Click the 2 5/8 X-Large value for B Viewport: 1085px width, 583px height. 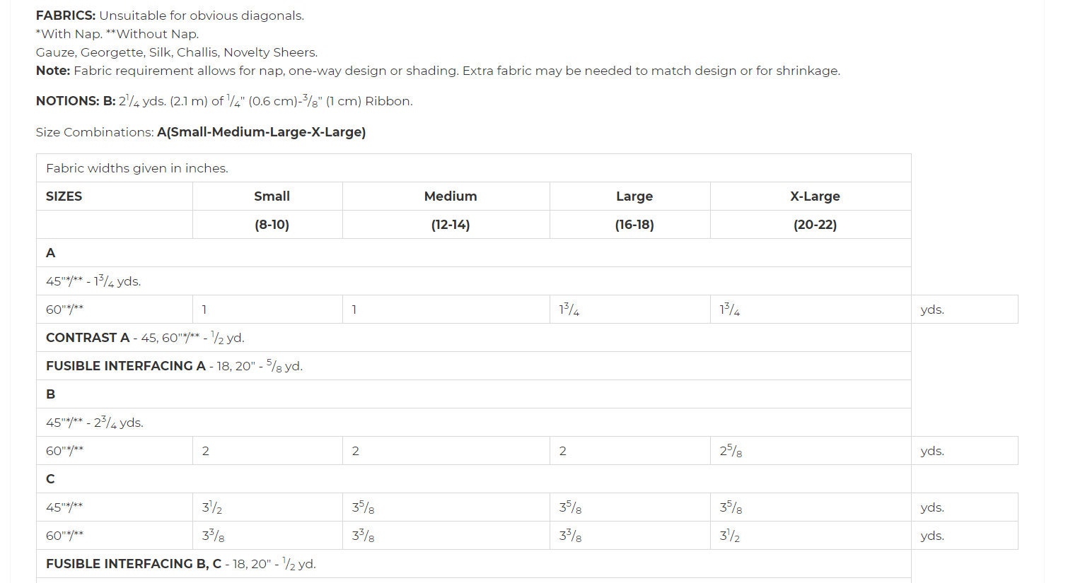pyautogui.click(x=811, y=451)
